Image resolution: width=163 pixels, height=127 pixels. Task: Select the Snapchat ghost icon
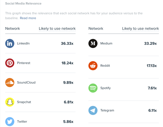(x=10, y=102)
